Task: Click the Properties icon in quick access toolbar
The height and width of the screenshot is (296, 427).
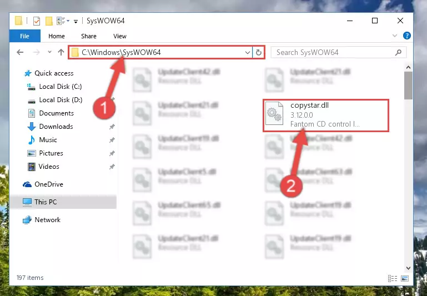Action: 37,21
